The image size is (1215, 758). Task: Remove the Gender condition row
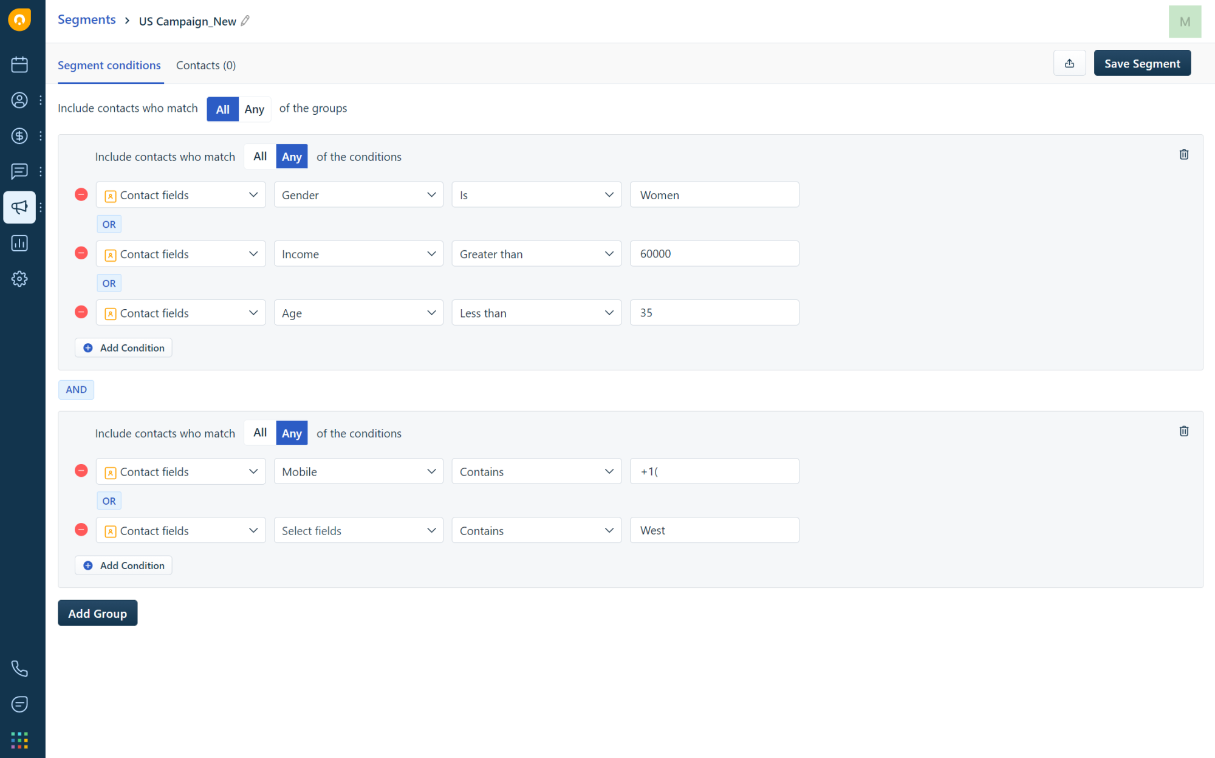81,194
